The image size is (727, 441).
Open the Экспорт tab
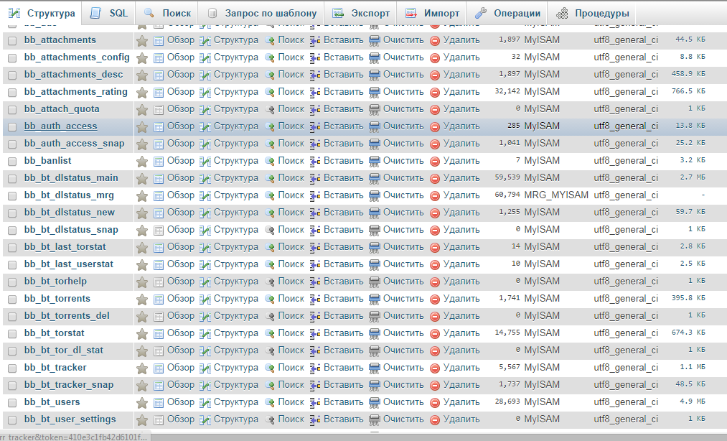click(362, 13)
